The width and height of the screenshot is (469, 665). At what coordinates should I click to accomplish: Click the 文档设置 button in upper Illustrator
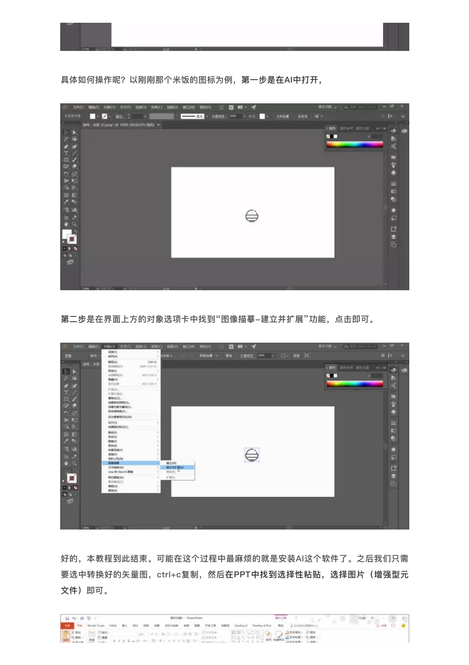(282, 116)
